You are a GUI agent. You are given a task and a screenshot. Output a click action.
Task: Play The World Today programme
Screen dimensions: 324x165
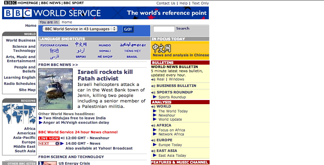coord(173,111)
